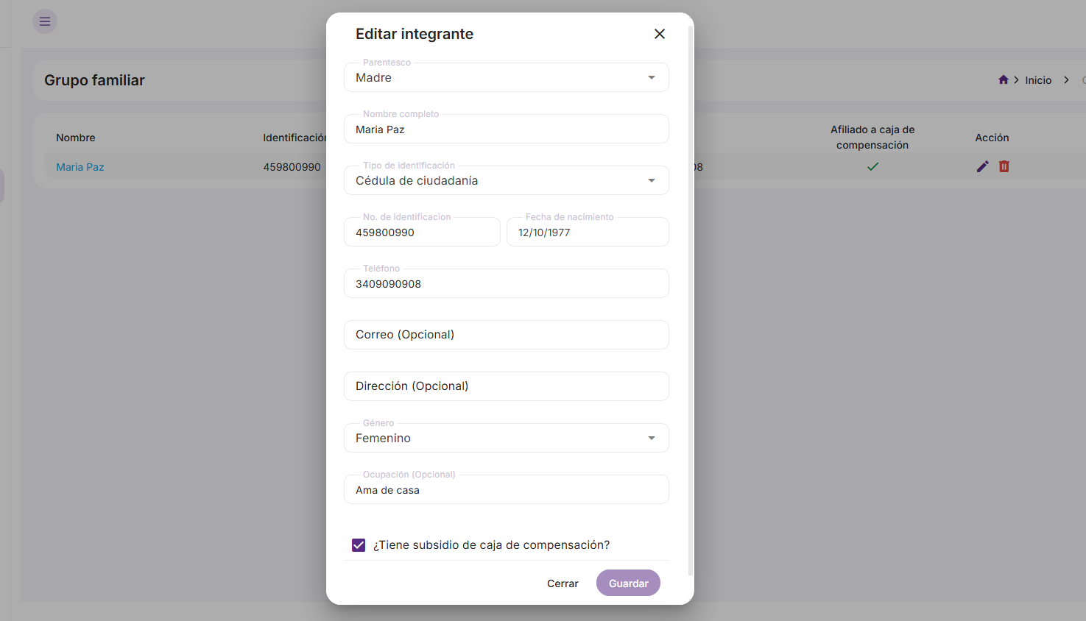This screenshot has height=621, width=1086.
Task: Open the Maria Paz name link
Action: (x=80, y=167)
